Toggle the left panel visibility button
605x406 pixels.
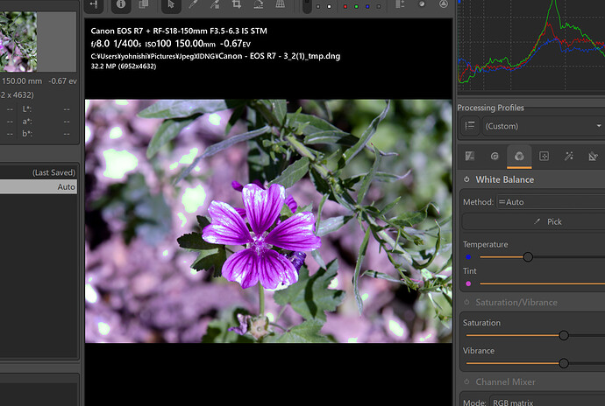tap(94, 5)
